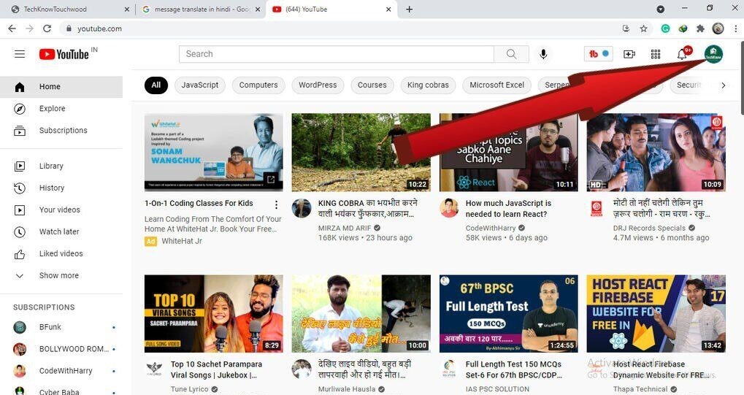This screenshot has width=744, height=395.
Task: Select the King cobras filter chip
Action: [428, 85]
